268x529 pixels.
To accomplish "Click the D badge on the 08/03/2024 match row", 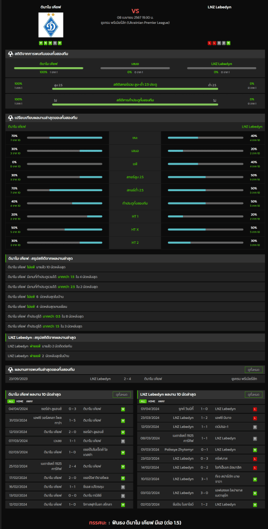I will (255, 438).
